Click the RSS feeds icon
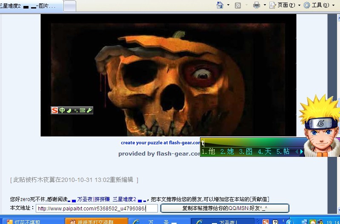This screenshot has width=340, height=224. click(x=238, y=5)
